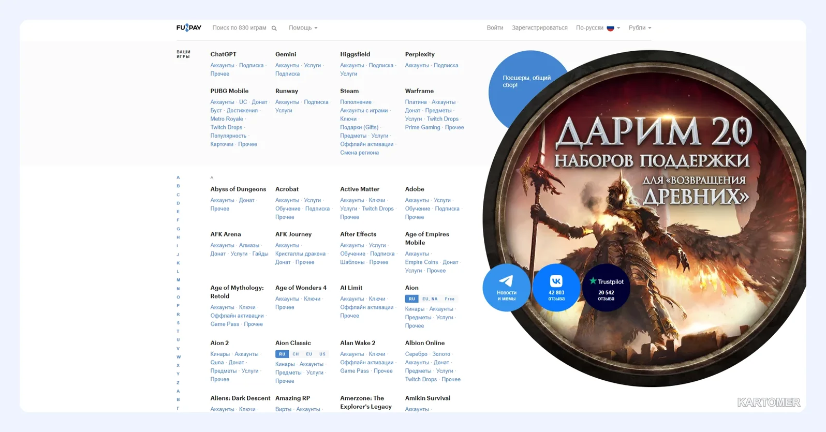Image resolution: width=826 pixels, height=432 pixels.
Task: Open Albion Online Серебро link
Action: point(416,354)
